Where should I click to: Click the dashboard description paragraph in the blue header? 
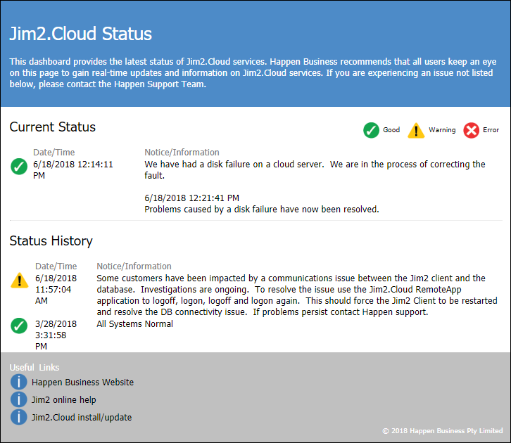pyautogui.click(x=253, y=73)
